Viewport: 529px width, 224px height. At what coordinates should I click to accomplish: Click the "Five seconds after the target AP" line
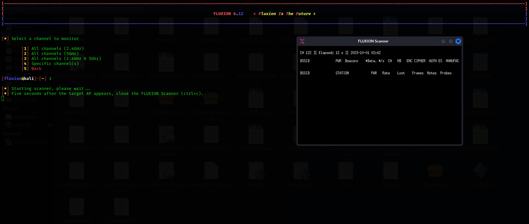pos(107,94)
